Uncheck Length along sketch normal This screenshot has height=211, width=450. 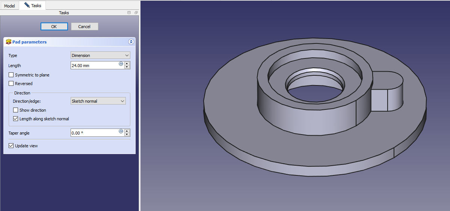(x=16, y=119)
